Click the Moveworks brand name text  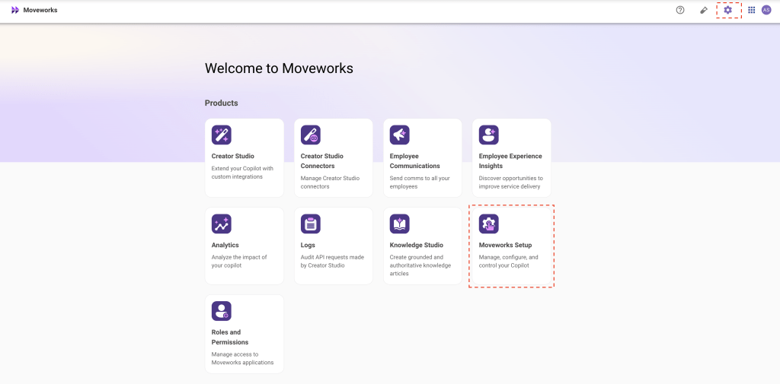tap(40, 10)
